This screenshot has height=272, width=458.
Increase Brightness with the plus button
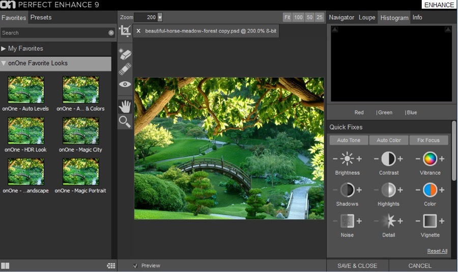click(x=359, y=159)
